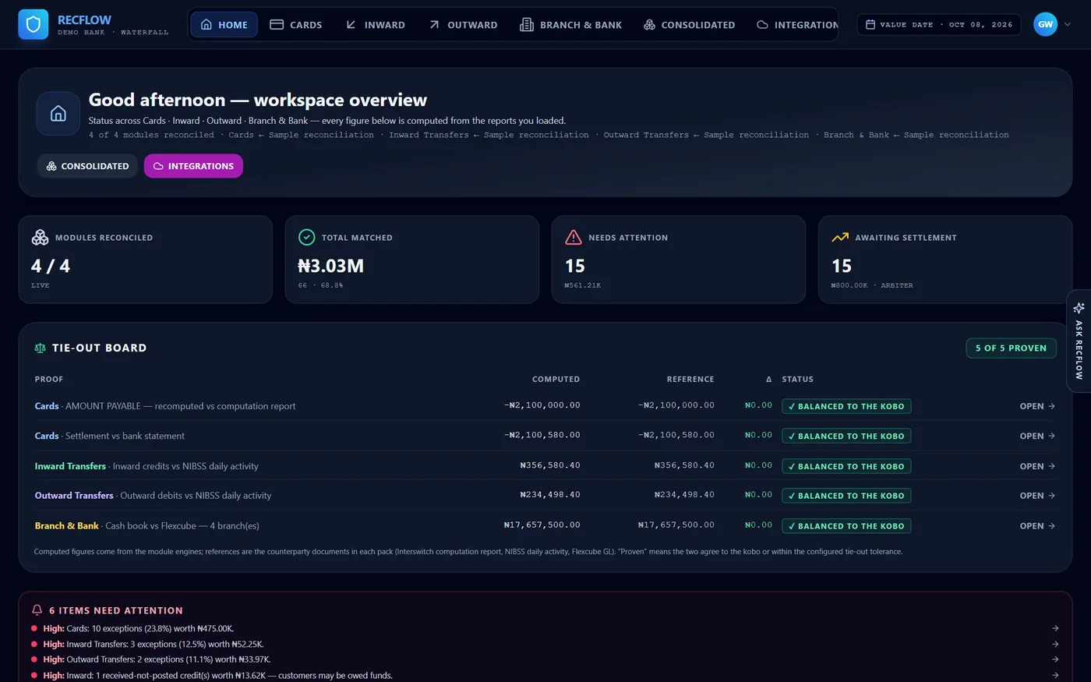Screen dimensions: 1091x682
Task: Click the bell icon in Items Need Attention
Action: 37,610
